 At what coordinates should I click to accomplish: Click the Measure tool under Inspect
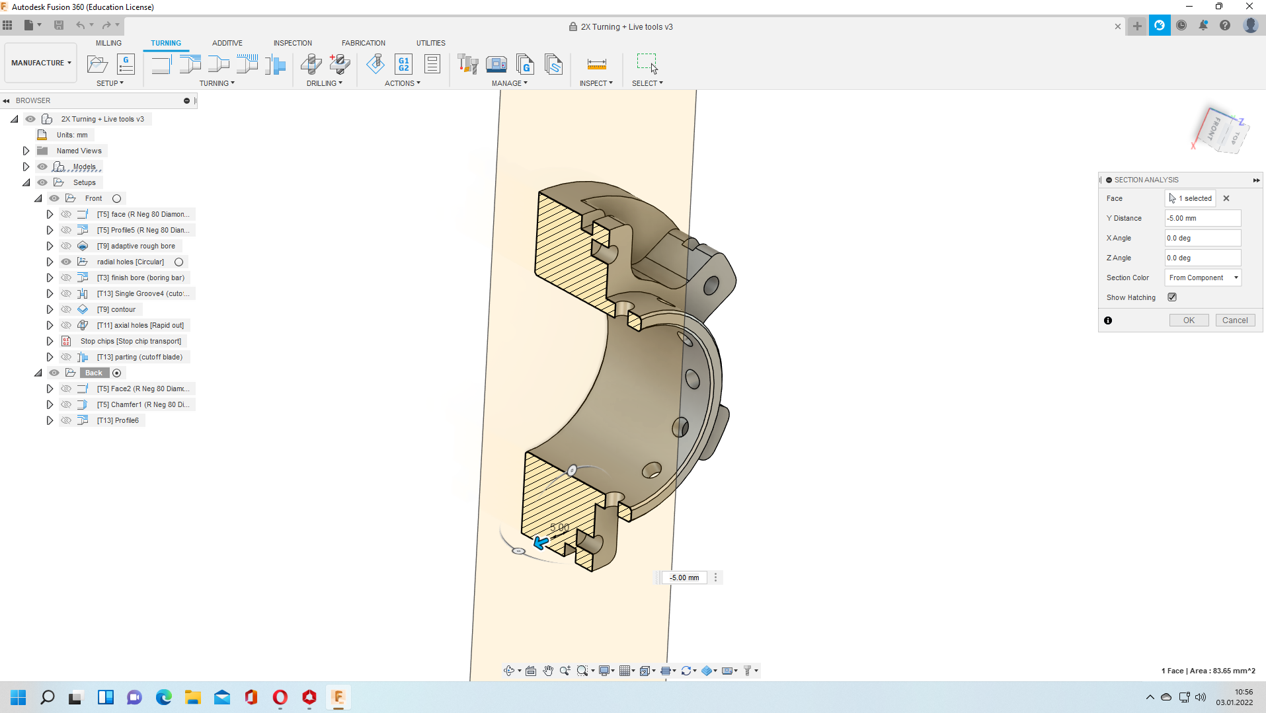pyautogui.click(x=596, y=64)
